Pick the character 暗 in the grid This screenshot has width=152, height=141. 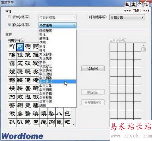(x=36, y=89)
